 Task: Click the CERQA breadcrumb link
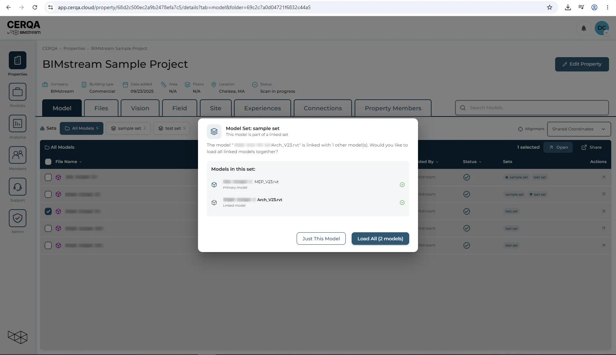coord(50,48)
